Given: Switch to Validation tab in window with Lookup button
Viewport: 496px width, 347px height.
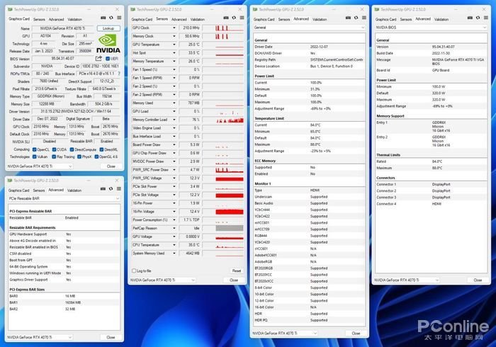Looking at the screenshot, I should tap(74, 19).
